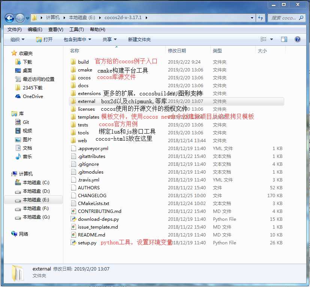Select 网络 in navigation pane
Viewport: 310px width, 287px height.
pos(20,234)
